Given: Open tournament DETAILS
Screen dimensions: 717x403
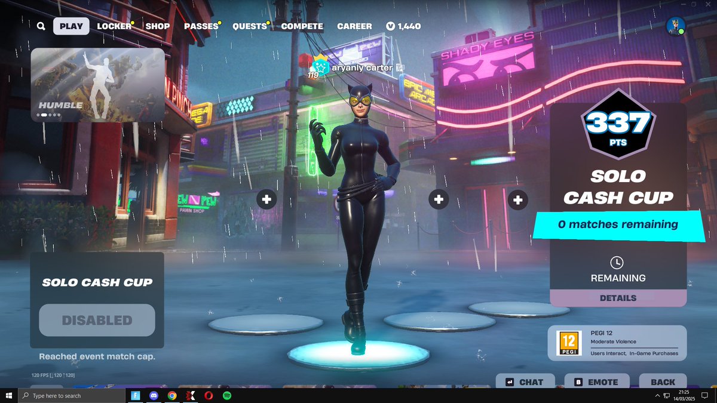Looking at the screenshot, I should click(x=618, y=298).
